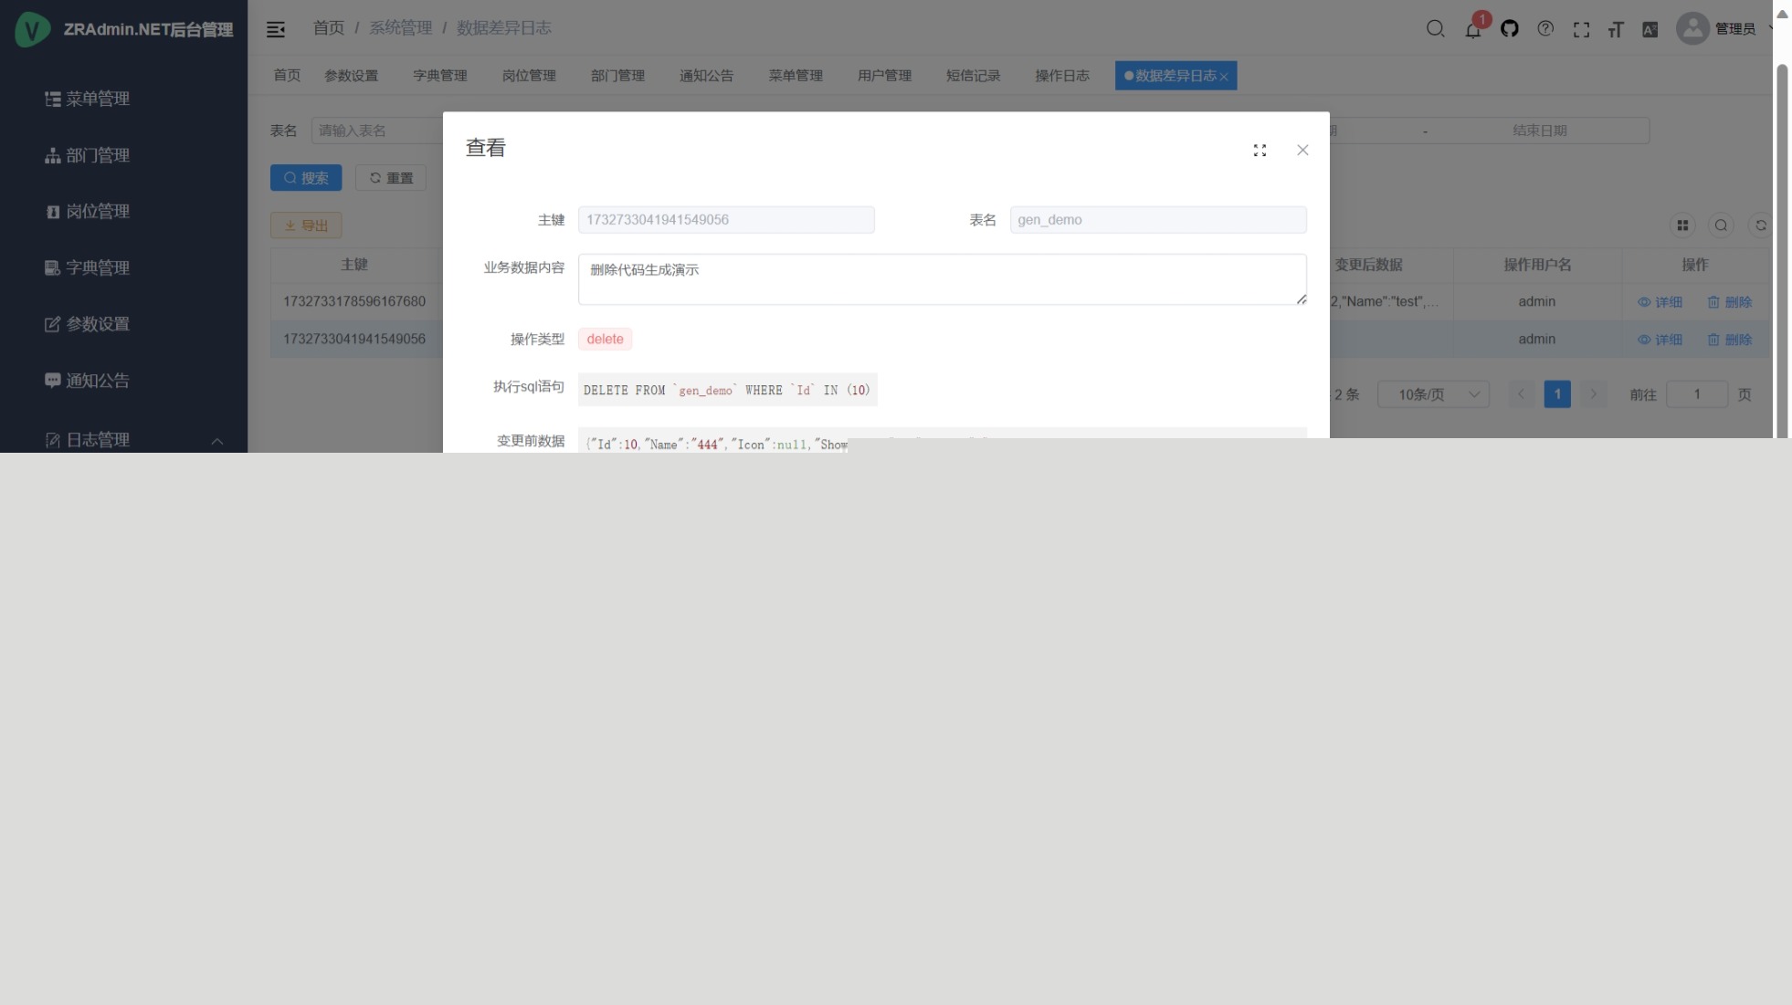Click the 导出 export button
The image size is (1792, 1005).
306,225
